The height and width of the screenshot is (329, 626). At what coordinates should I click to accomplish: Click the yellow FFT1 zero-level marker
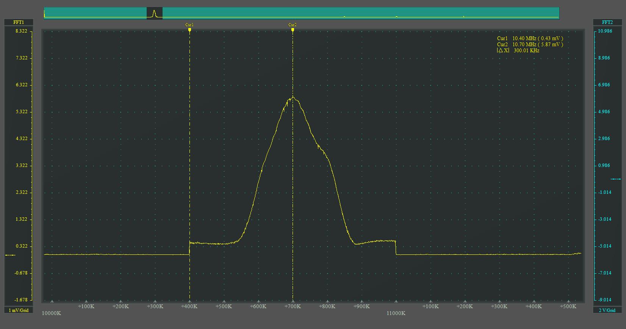coord(10,255)
